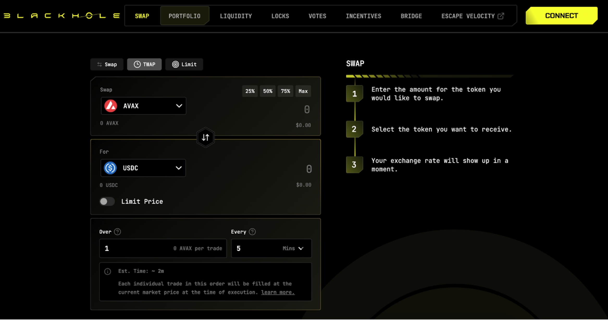Follow the learn more link
This screenshot has height=320, width=608.
[x=277, y=292]
